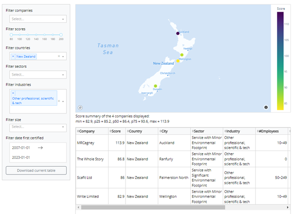The width and height of the screenshot is (293, 214).
Task: Select the 2007-01-01 start date field
Action: 22,147
